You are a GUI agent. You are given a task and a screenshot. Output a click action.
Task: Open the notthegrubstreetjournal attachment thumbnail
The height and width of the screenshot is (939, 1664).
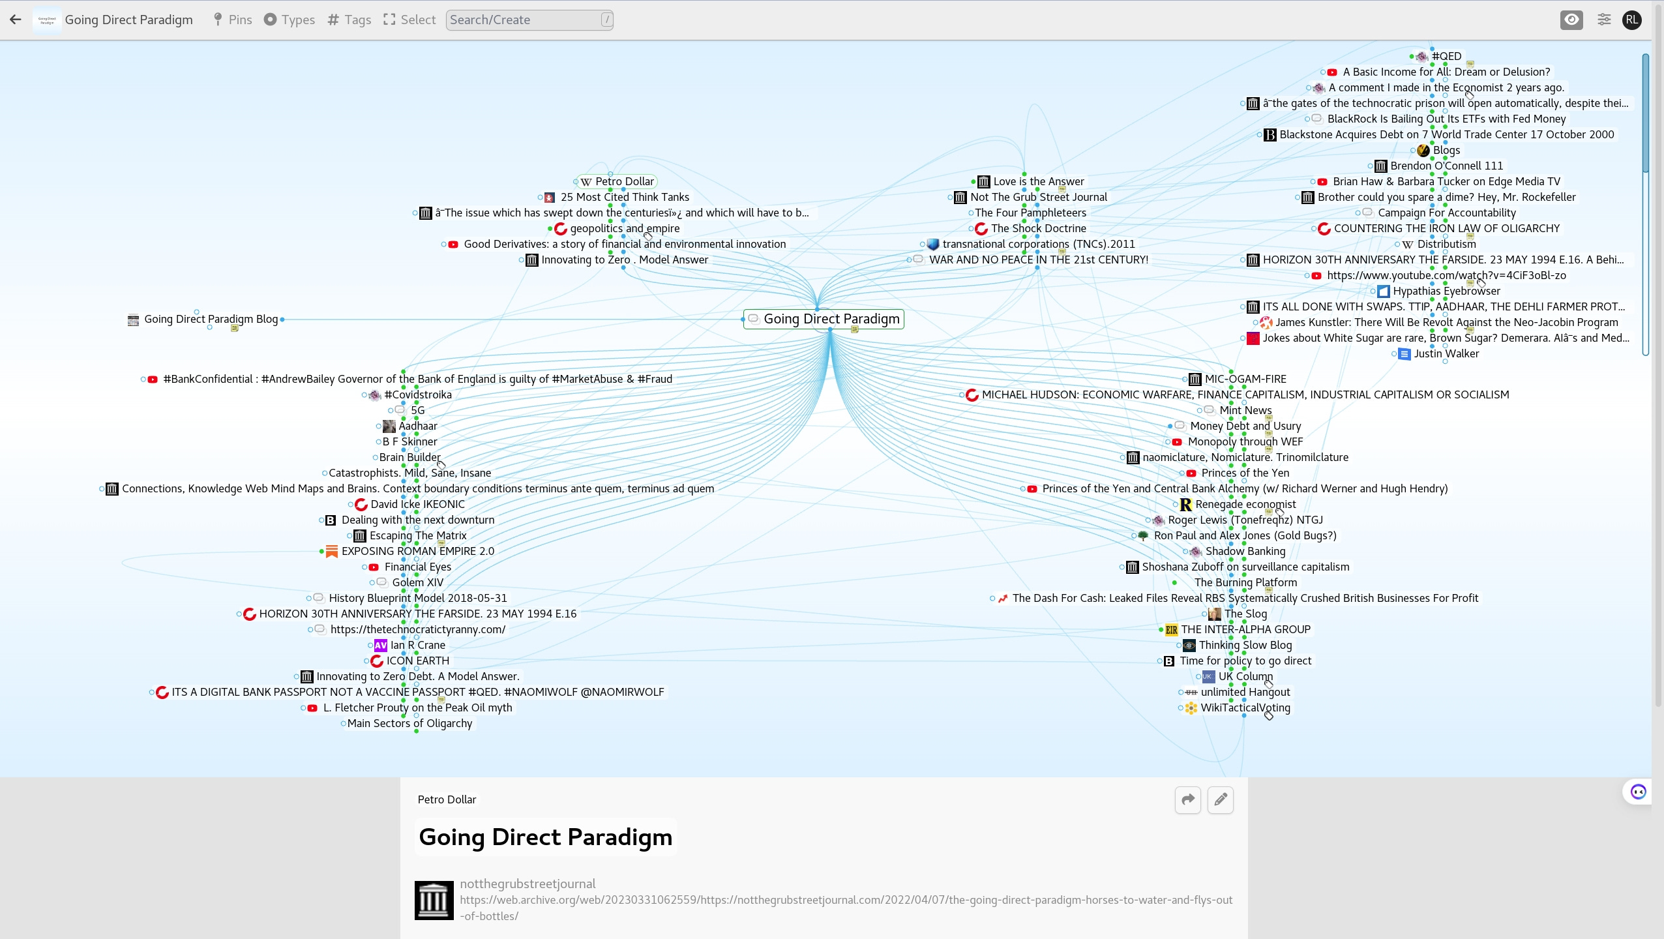pyautogui.click(x=434, y=901)
